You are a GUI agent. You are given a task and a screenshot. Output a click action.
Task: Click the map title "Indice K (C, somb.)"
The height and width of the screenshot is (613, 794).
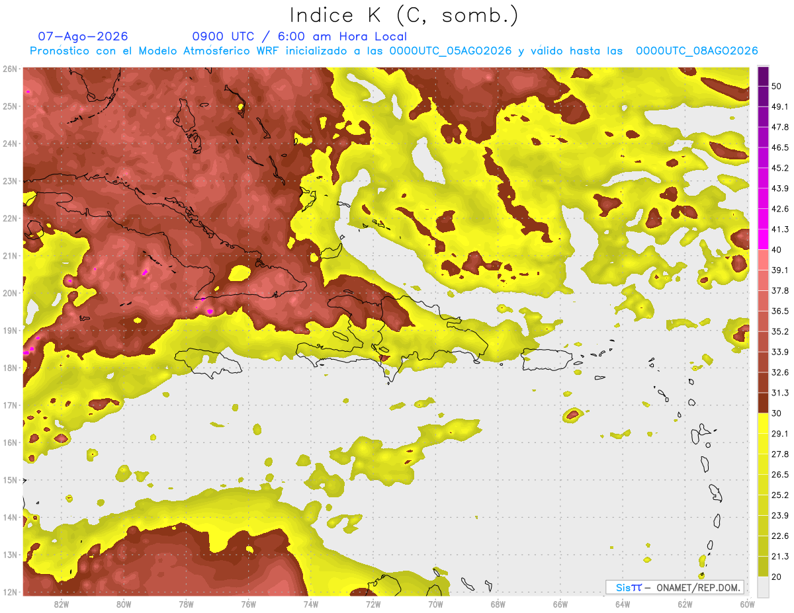pyautogui.click(x=404, y=15)
